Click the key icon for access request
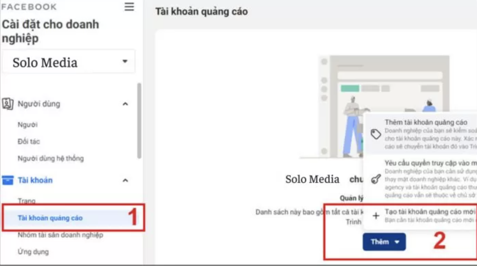Screen dimensions: 477x266 click(376, 179)
